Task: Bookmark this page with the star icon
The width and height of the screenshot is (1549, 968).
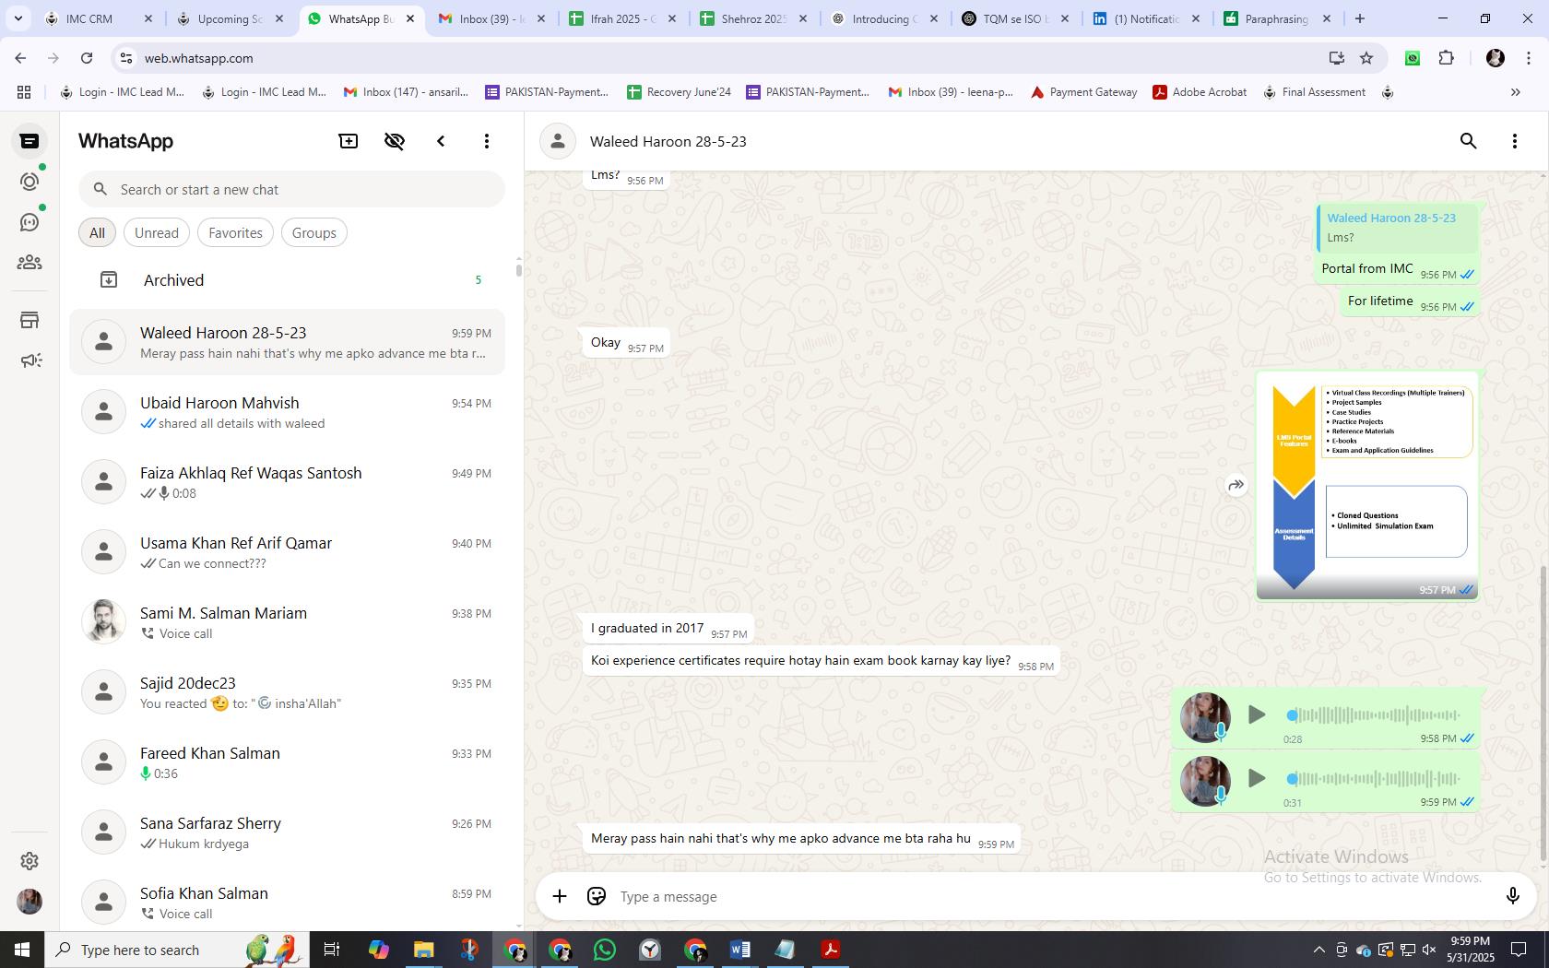Action: tap(1366, 58)
